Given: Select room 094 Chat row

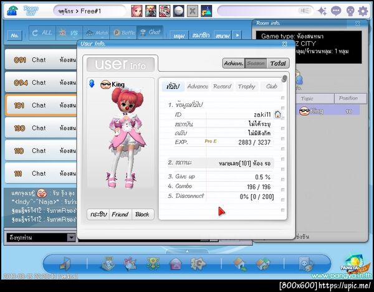Looking at the screenshot, I should pos(41,82).
